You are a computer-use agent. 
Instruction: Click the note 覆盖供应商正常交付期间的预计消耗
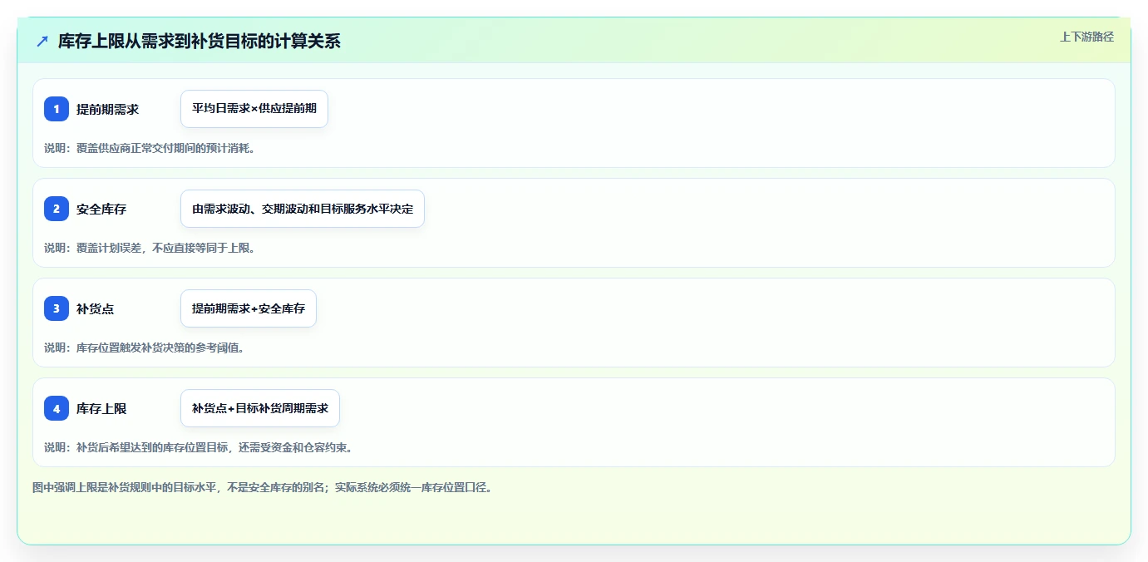tap(150, 148)
